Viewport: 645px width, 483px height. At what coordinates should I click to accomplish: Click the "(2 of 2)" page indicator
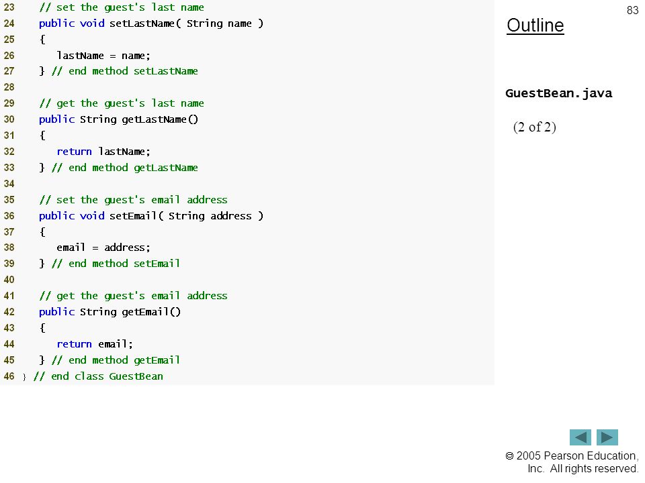(x=534, y=127)
